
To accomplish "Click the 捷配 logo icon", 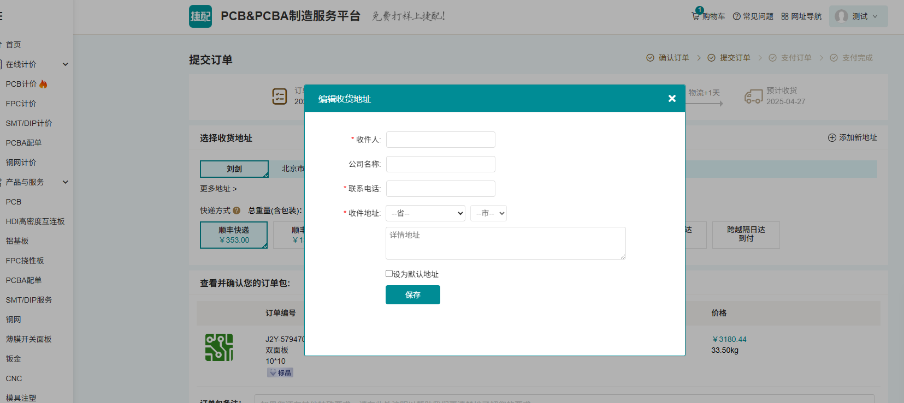I will tap(200, 16).
